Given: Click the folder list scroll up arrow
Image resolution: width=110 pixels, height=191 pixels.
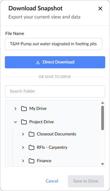Looking at the screenshot, I should tap(103, 103).
